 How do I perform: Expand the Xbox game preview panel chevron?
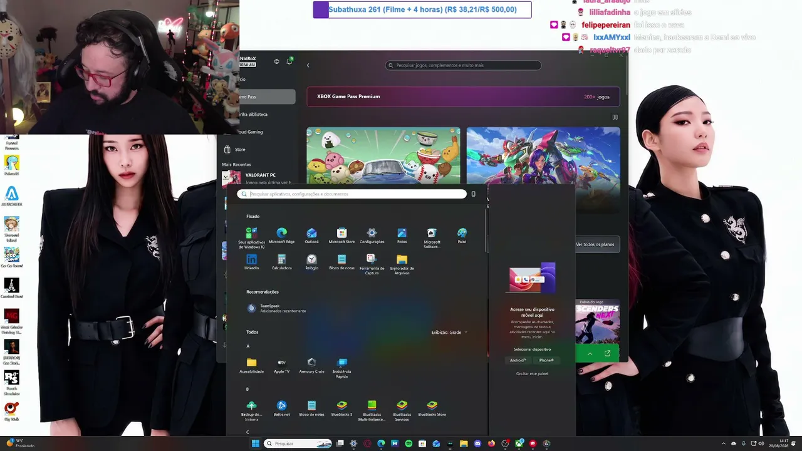click(590, 354)
